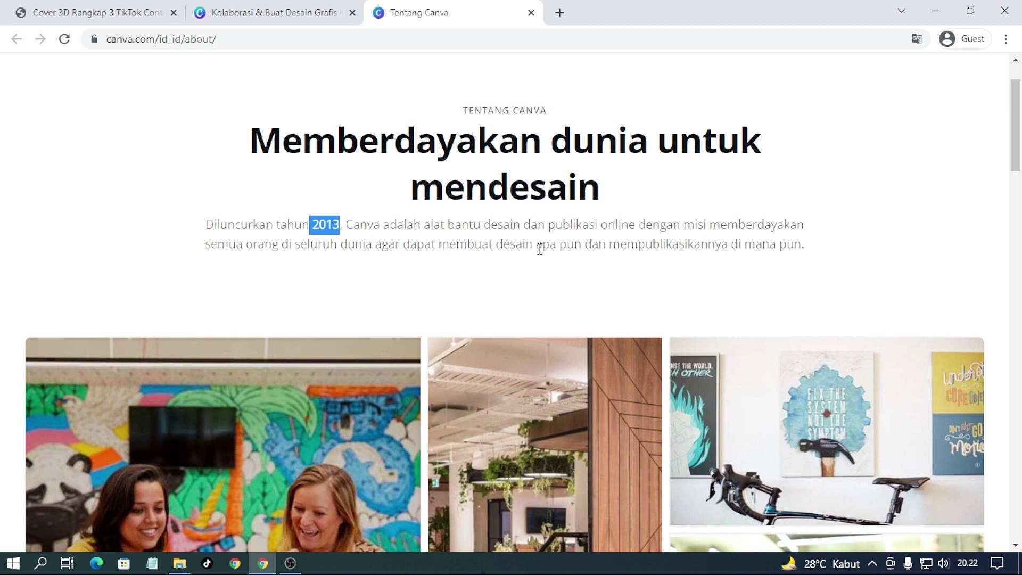
Task: Open TikTok from the taskbar
Action: (207, 563)
